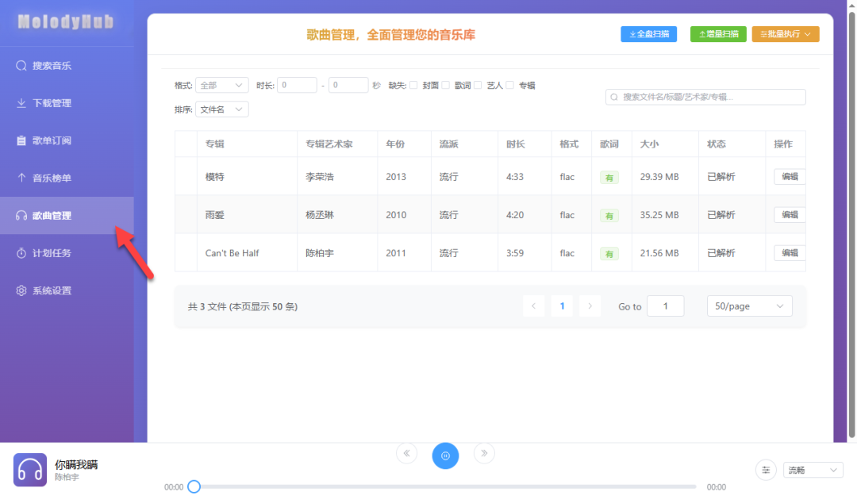Open the 排序 sort-by dropdown
857x496 pixels.
pos(221,110)
